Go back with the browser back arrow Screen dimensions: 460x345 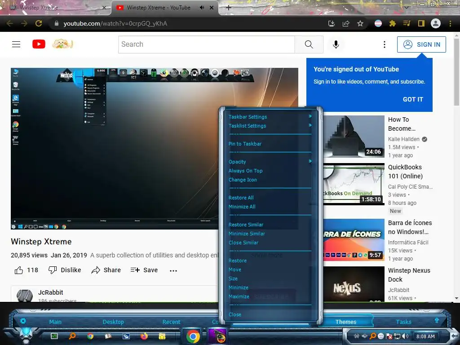[x=10, y=23]
